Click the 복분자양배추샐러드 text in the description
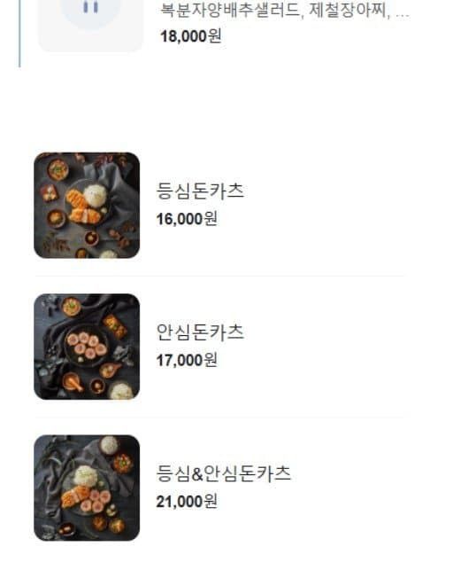Viewport: 453px width, 562px height. tap(230, 10)
